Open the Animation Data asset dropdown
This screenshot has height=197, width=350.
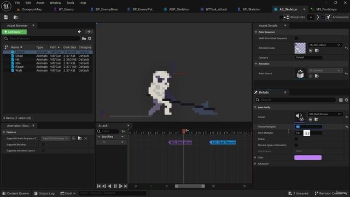(x=325, y=45)
